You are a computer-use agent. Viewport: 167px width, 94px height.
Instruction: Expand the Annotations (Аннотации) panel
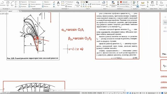(65, 9)
